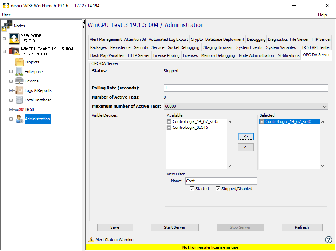Image resolution: width=336 pixels, height=251 pixels.
Task: Toggle the Started filter checkbox
Action: click(x=192, y=189)
